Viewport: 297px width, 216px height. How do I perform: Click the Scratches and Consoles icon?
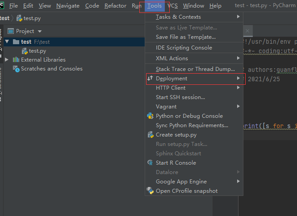click(x=16, y=69)
